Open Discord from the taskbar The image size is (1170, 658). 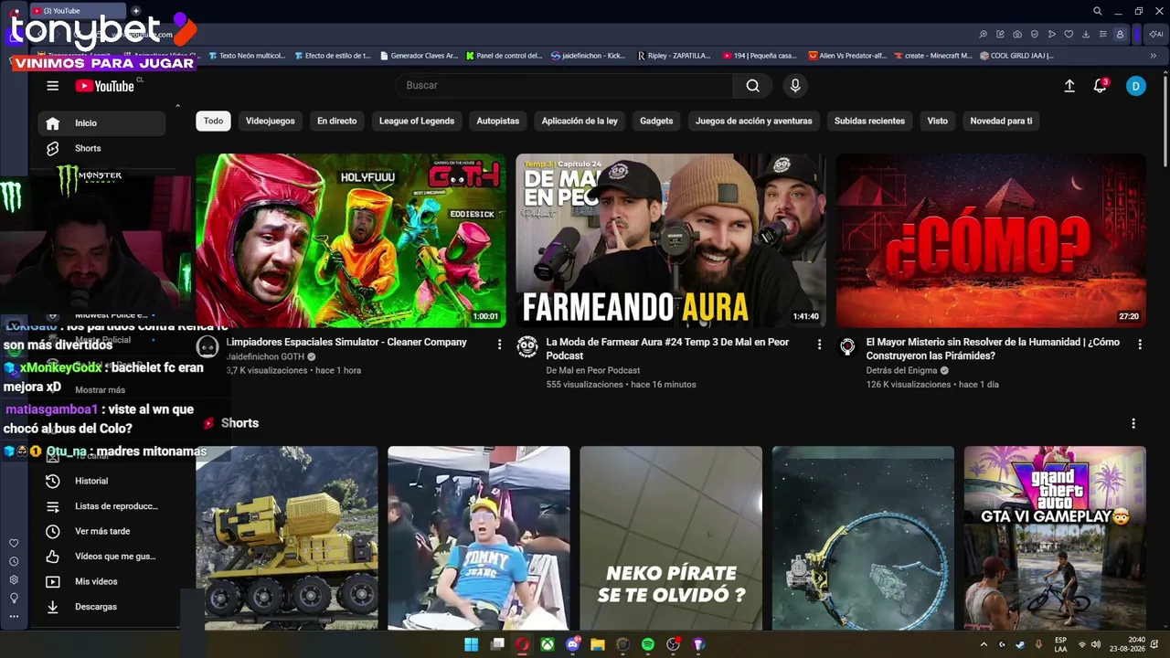click(x=573, y=644)
